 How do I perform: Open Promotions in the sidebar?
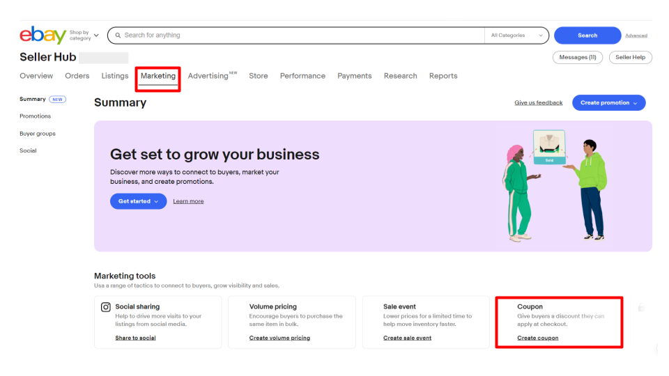point(35,116)
